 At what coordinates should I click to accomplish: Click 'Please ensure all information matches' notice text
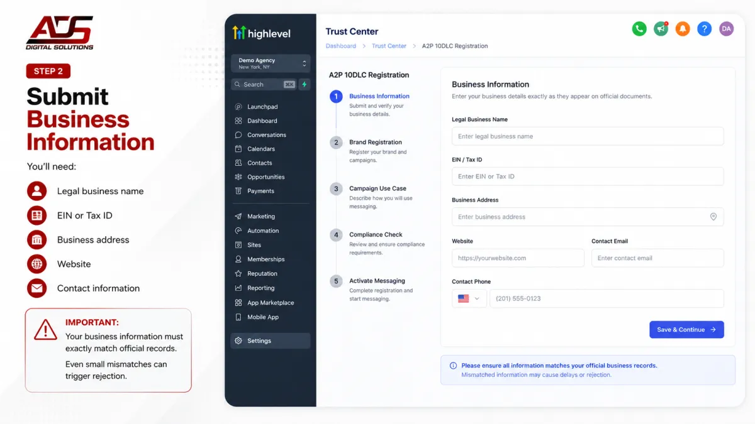(559, 366)
